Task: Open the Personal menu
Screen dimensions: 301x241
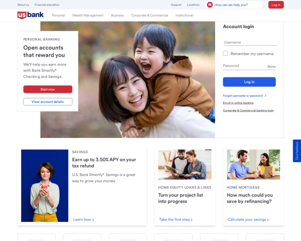Action: [58, 16]
